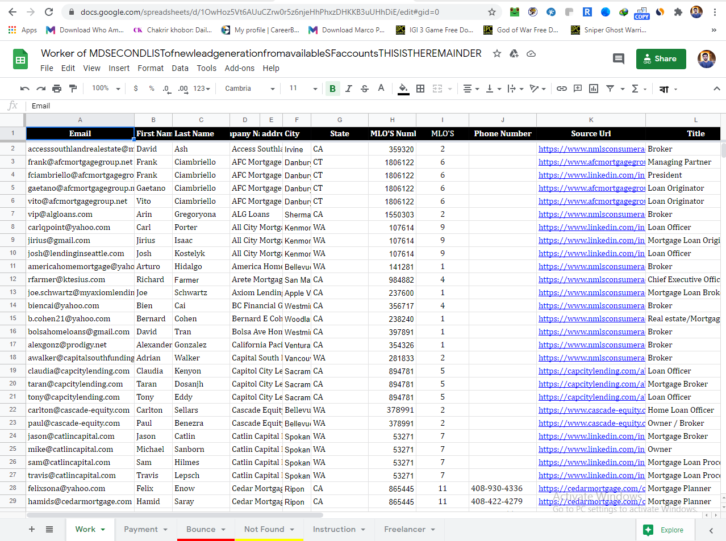Toggle bold formatting
Screen dimensions: 726x541
point(332,89)
